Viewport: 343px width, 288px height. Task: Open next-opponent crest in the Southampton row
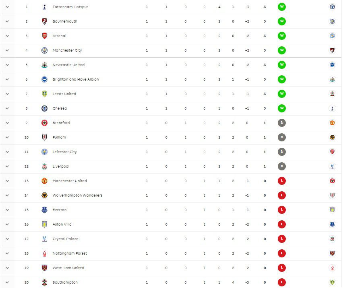332,282
